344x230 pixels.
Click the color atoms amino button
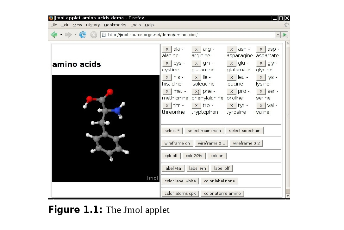coord(222,193)
